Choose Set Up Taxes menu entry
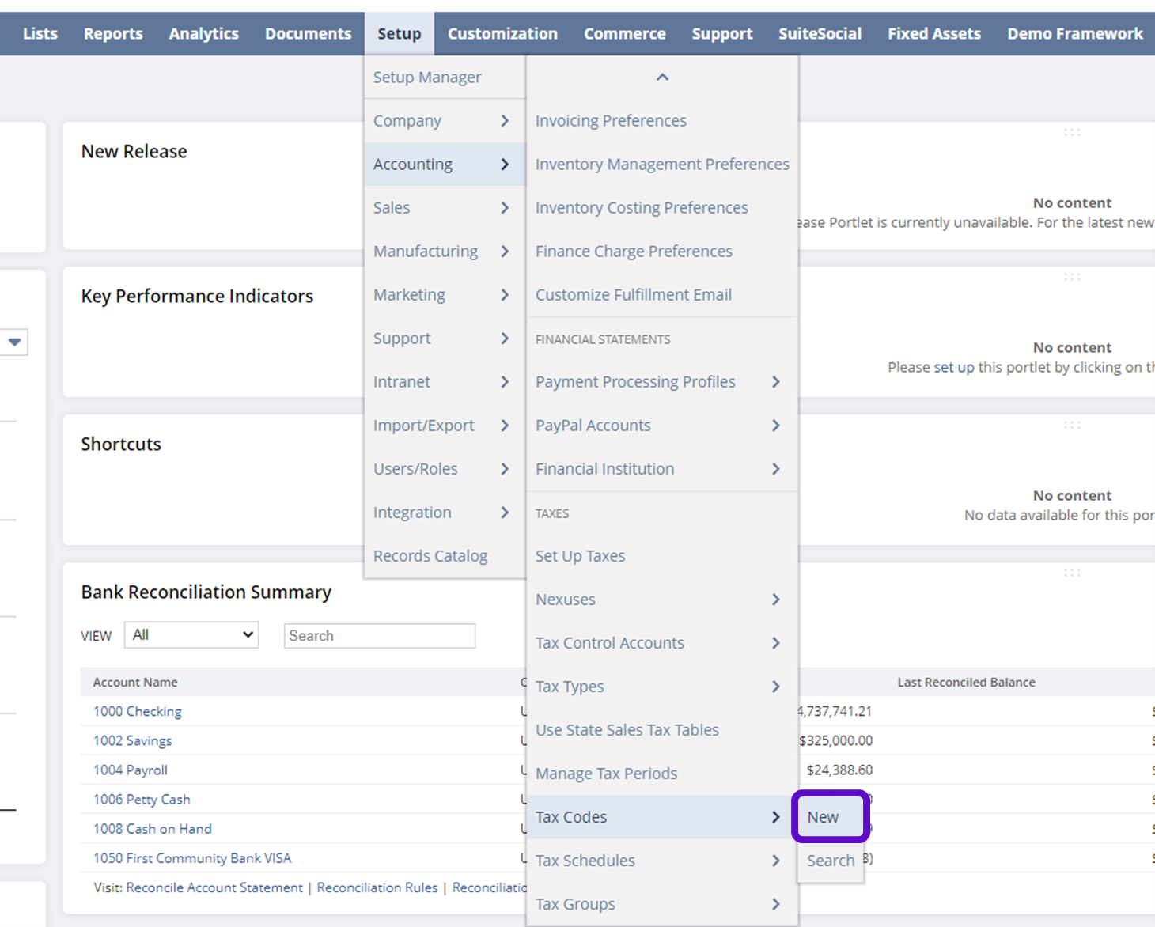Screen dimensions: 1155x927 tap(580, 556)
